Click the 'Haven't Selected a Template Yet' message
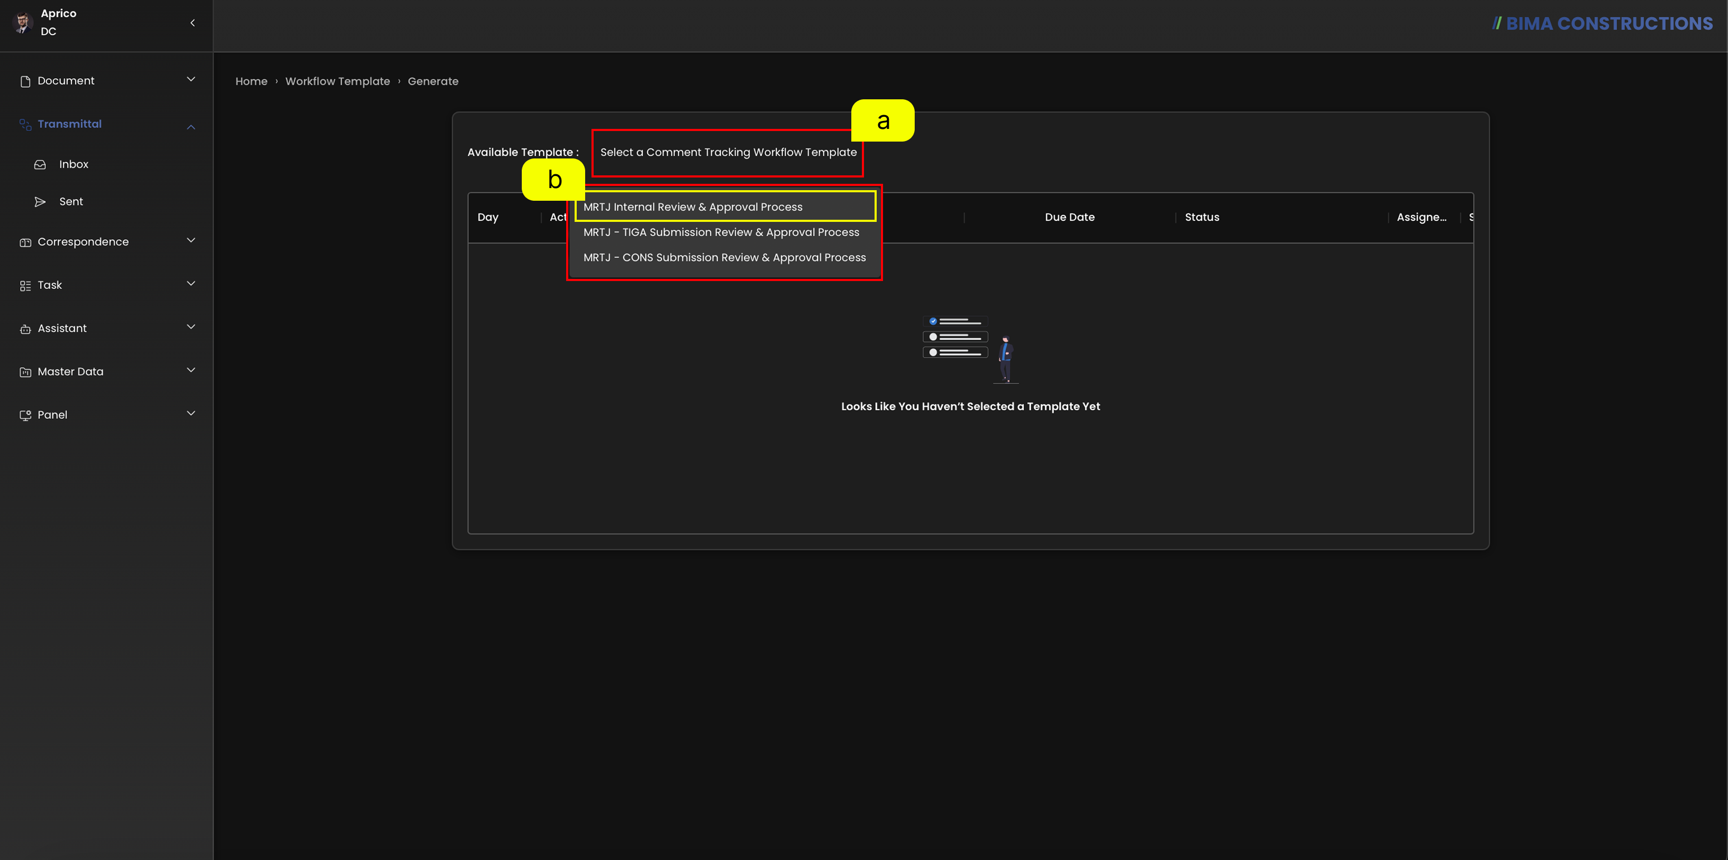Viewport: 1728px width, 860px height. (971, 407)
